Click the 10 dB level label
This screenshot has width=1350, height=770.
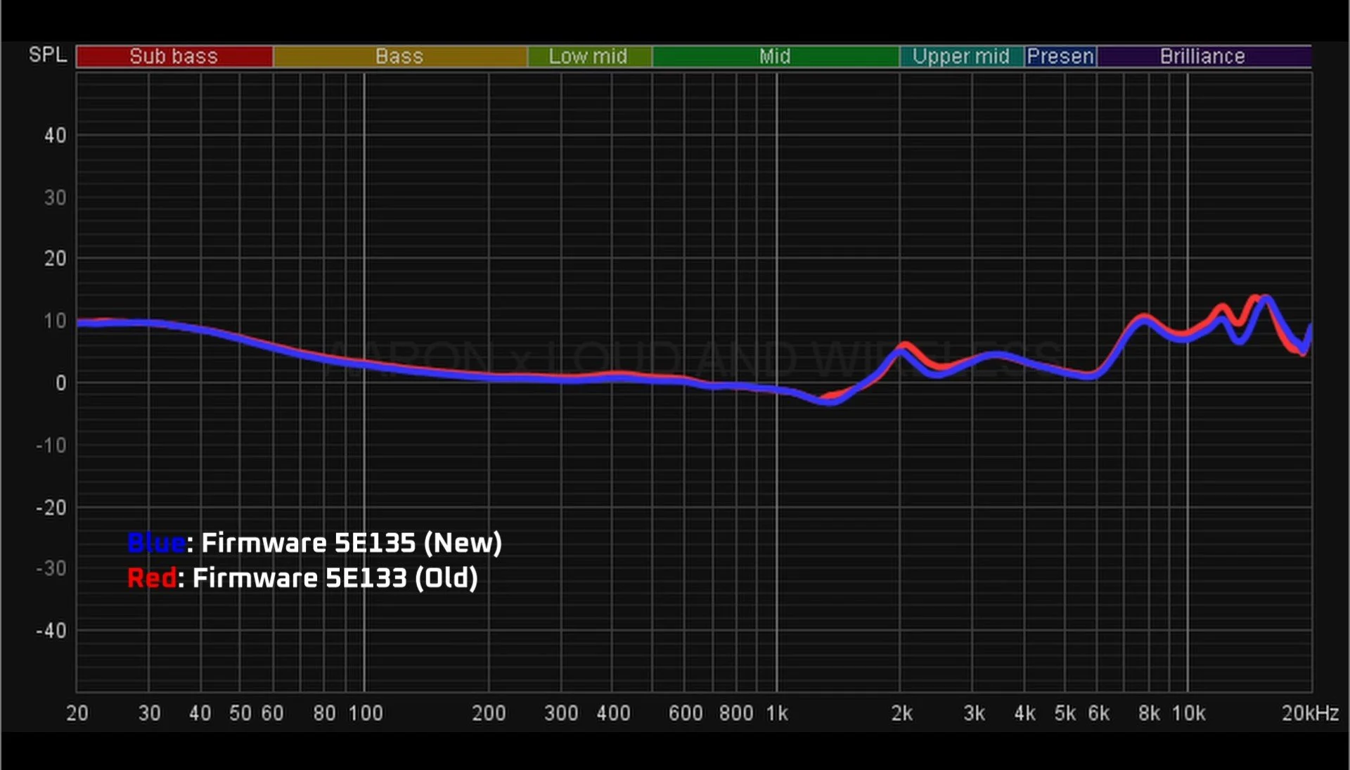(56, 321)
